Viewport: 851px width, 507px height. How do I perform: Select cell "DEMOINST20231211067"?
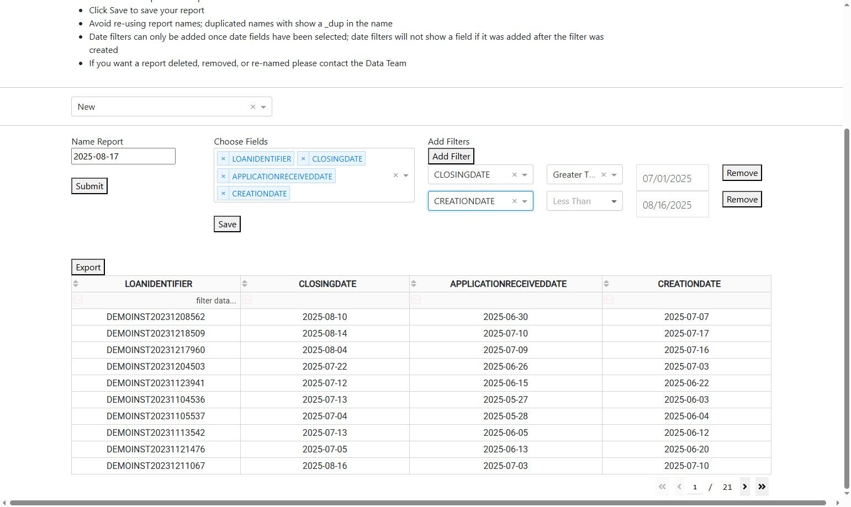(x=156, y=466)
